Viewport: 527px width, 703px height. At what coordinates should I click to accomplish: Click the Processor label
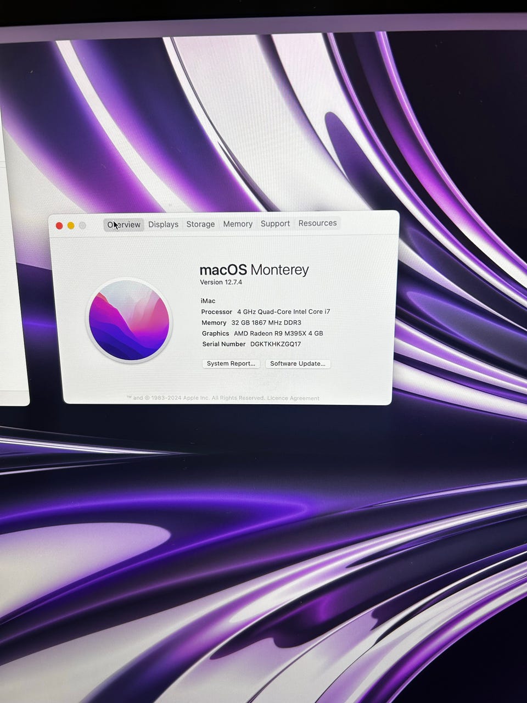(x=216, y=312)
